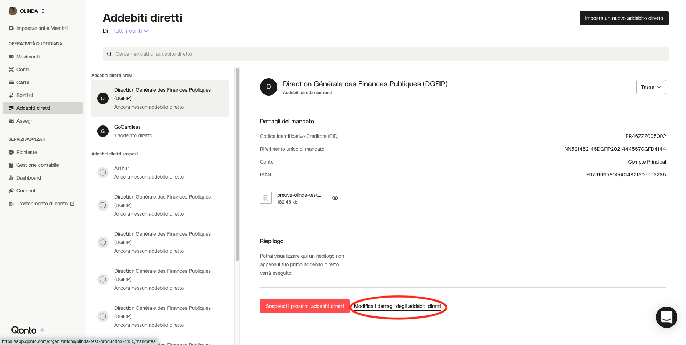686x345 pixels.
Task: Click the Assegni sidebar icon
Action: (x=11, y=121)
